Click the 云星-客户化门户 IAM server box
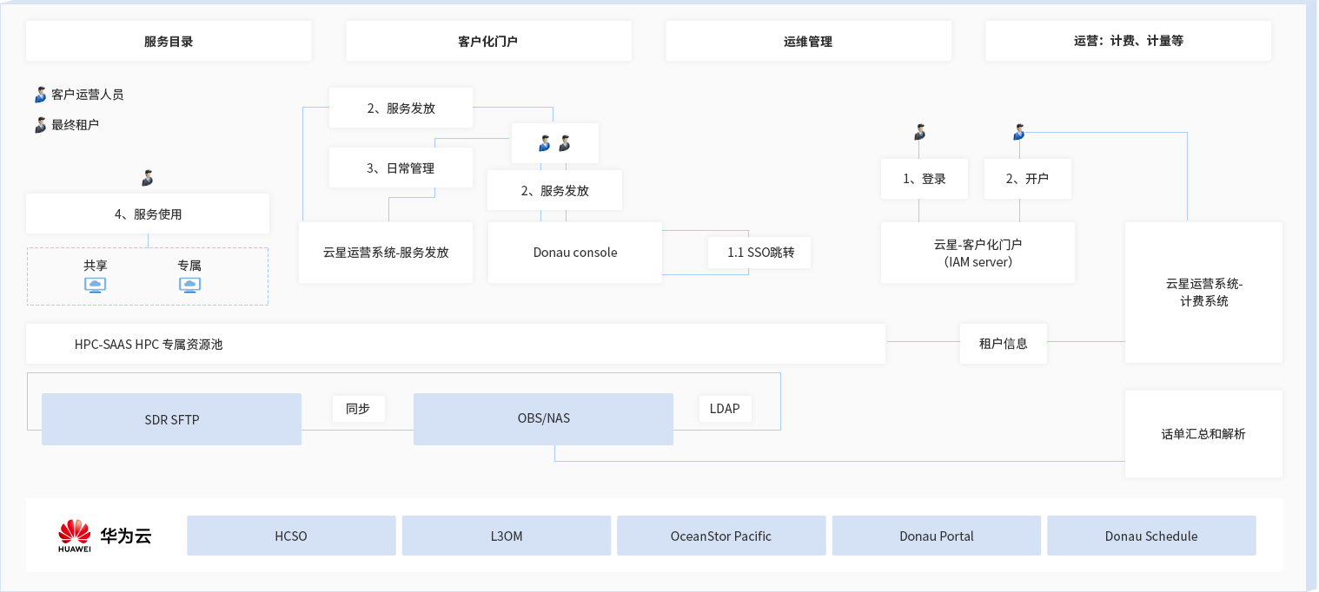This screenshot has width=1319, height=592. click(978, 253)
